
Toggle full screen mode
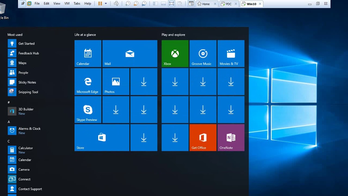pos(172,4)
